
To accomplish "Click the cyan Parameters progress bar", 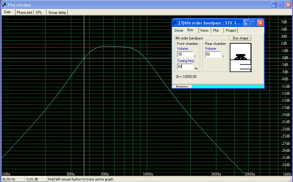I will click(228, 86).
